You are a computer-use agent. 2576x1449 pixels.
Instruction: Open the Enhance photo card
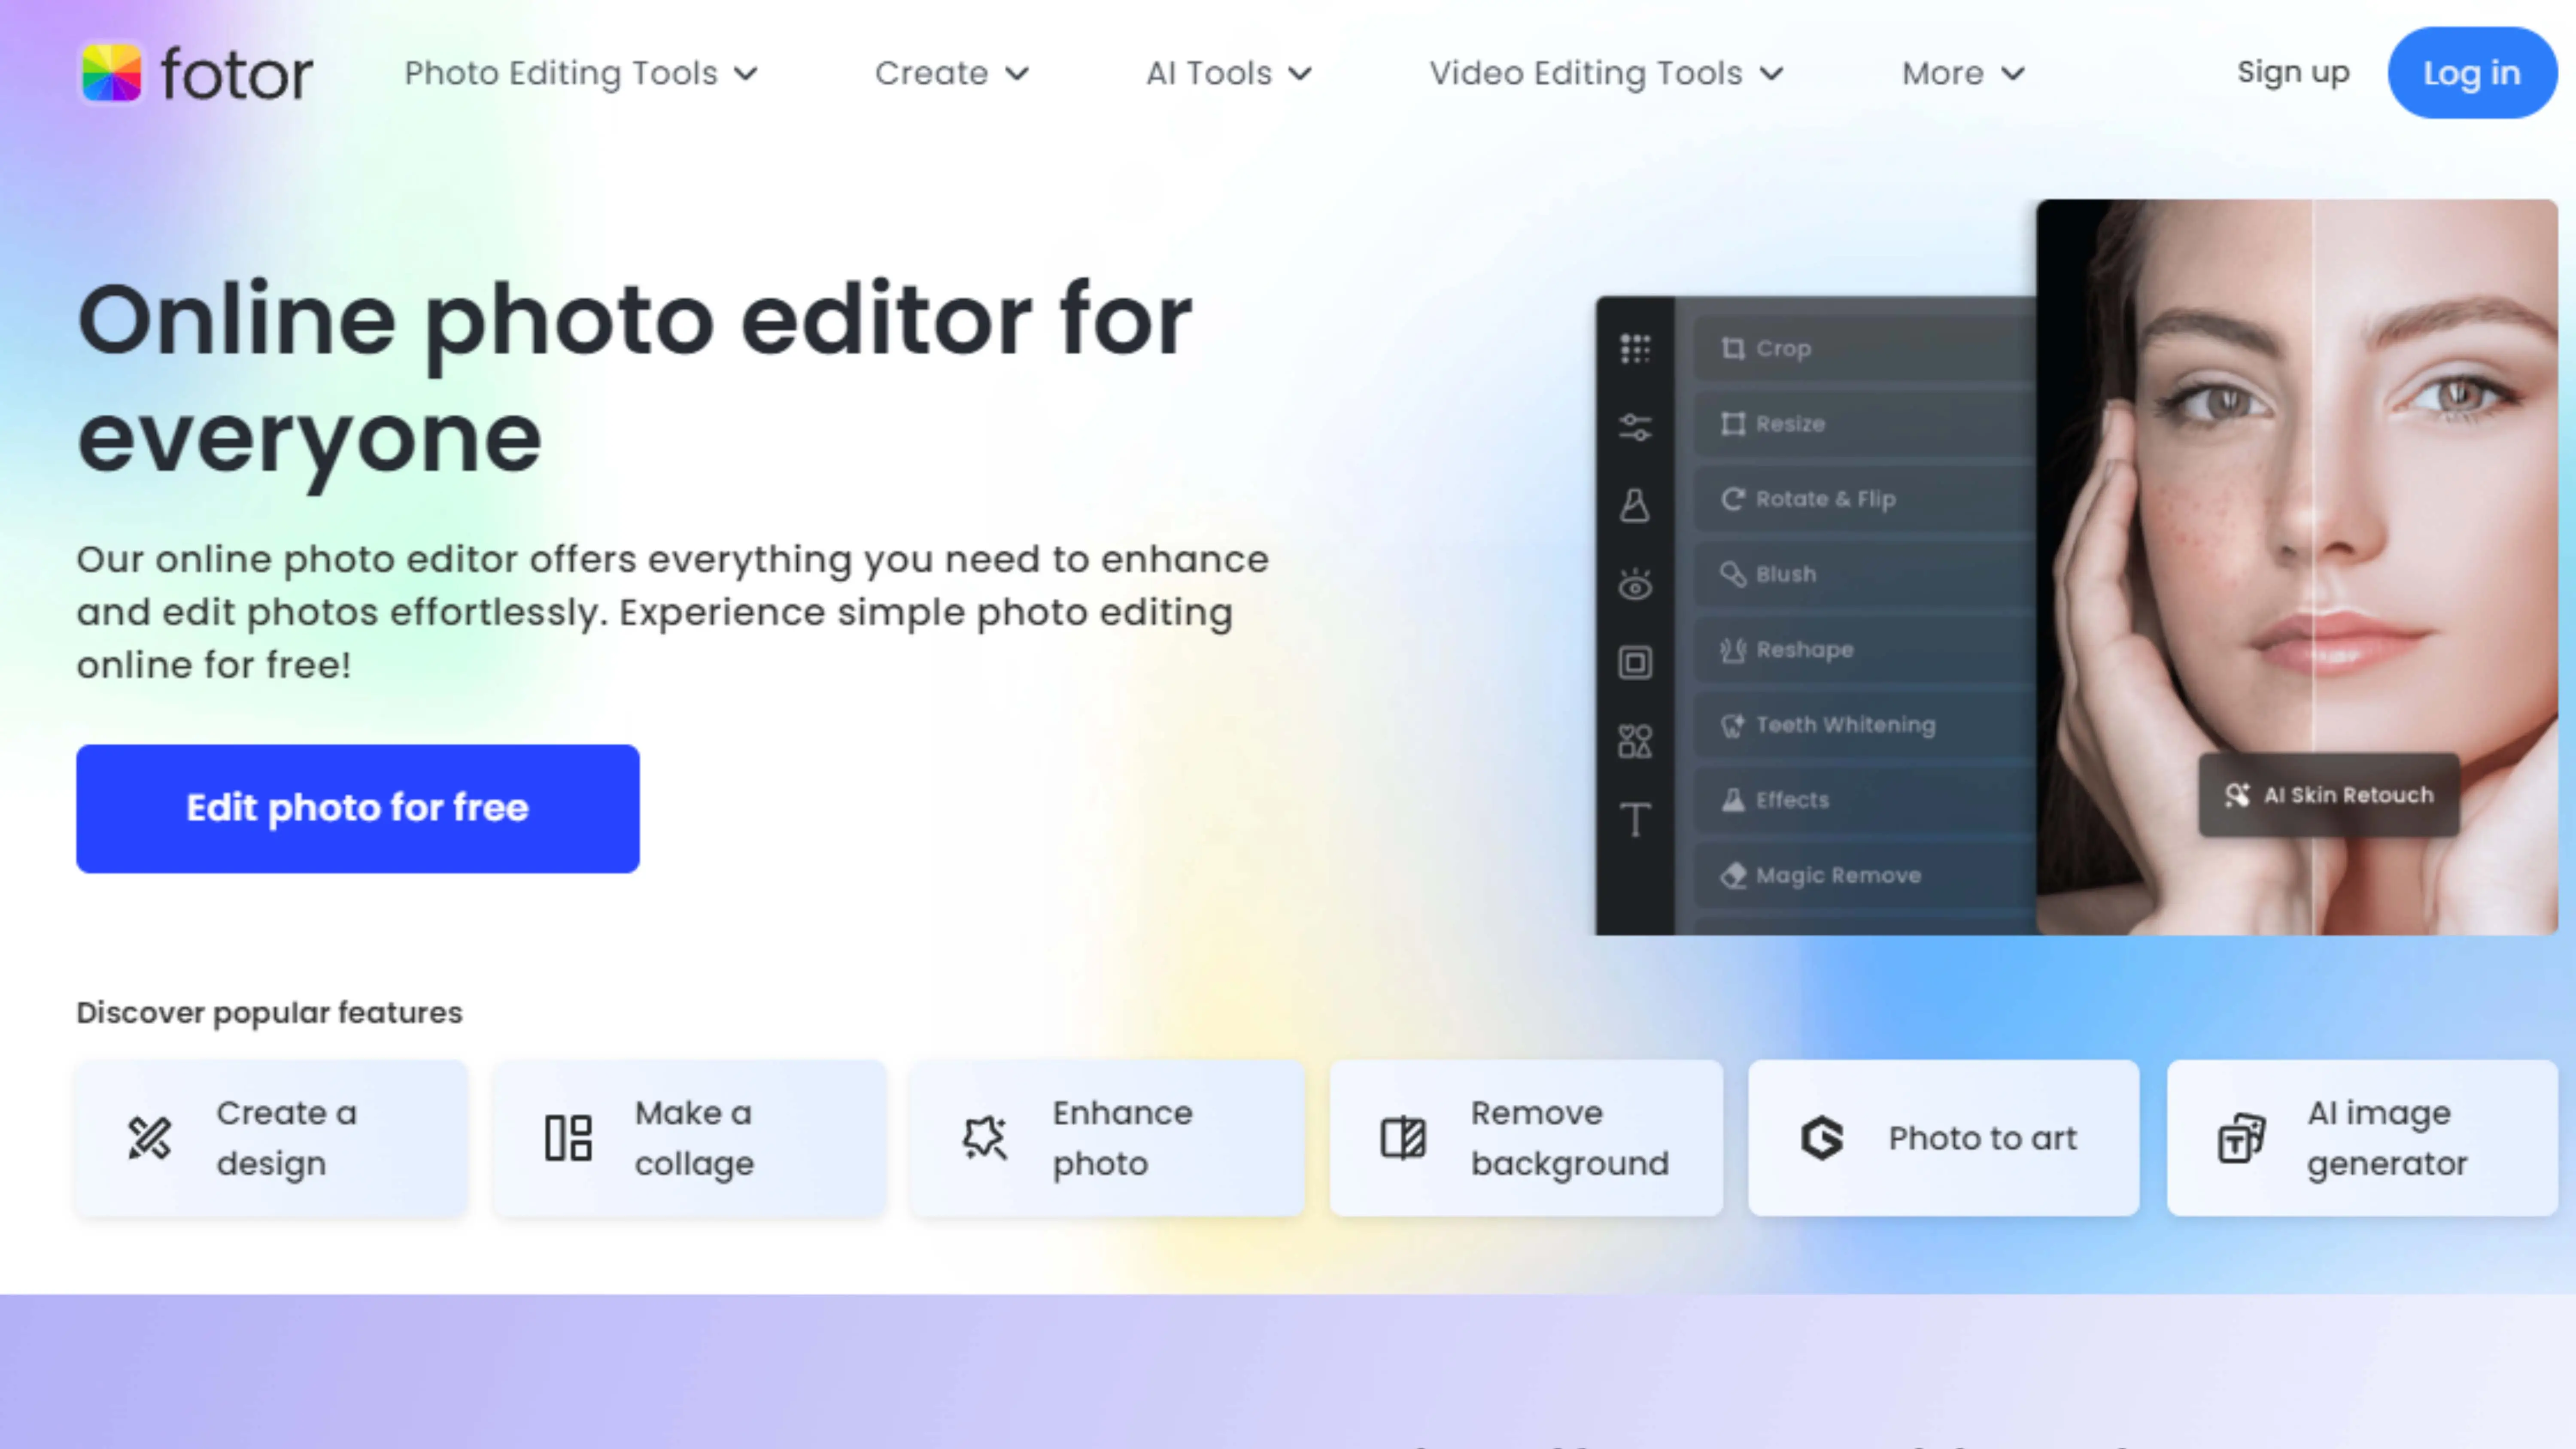[1108, 1138]
